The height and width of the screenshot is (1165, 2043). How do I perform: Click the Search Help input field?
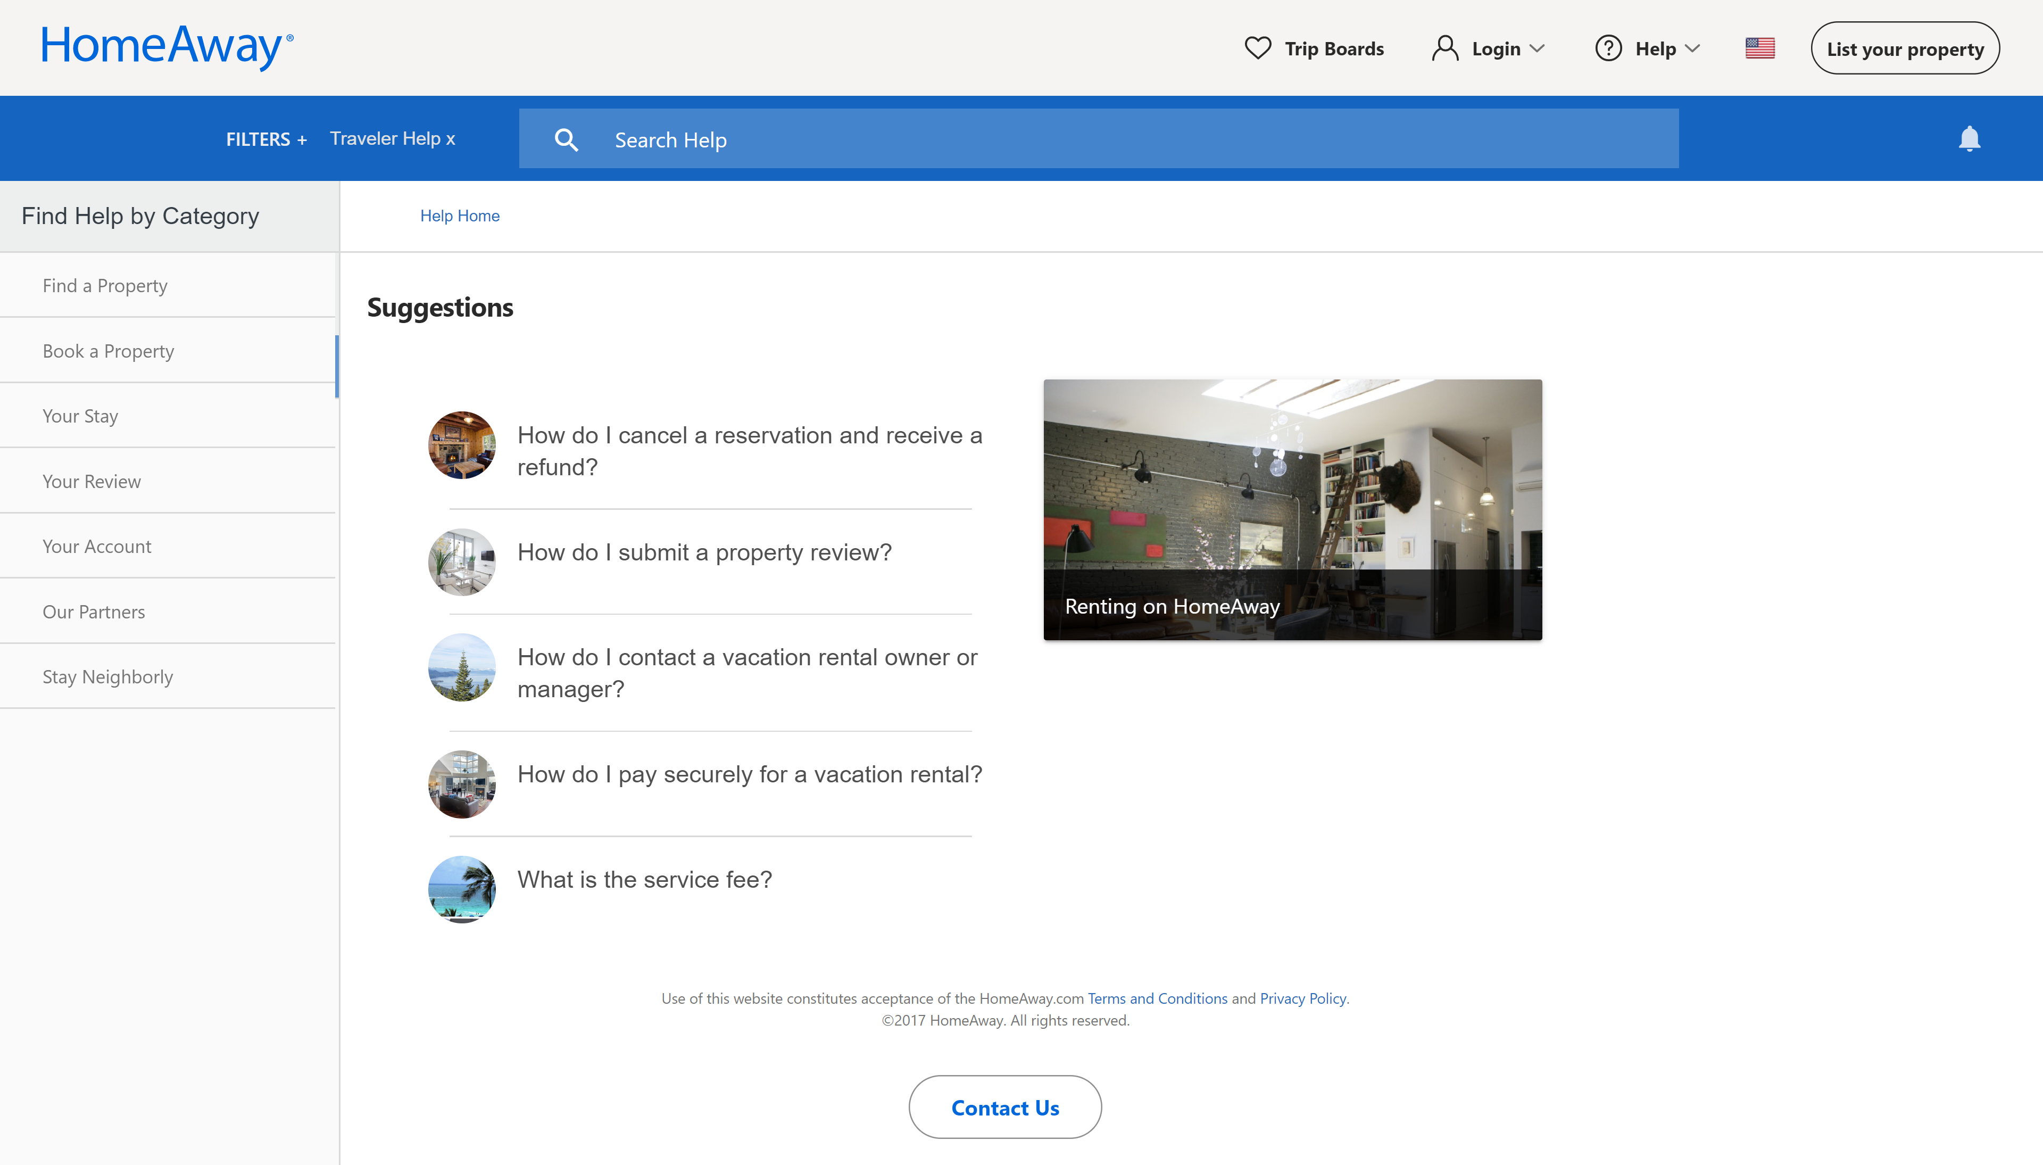tap(1099, 139)
